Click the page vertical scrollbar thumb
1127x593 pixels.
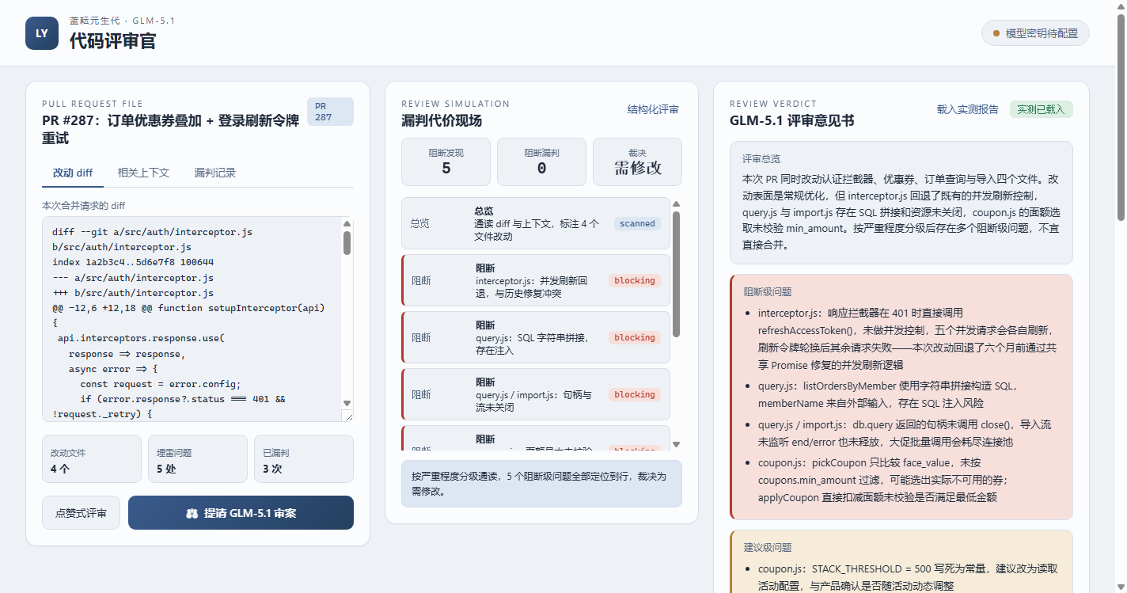click(1121, 117)
